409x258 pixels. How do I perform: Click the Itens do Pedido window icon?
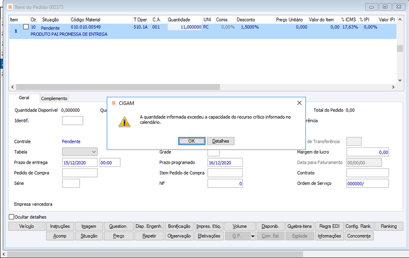pyautogui.click(x=10, y=7)
